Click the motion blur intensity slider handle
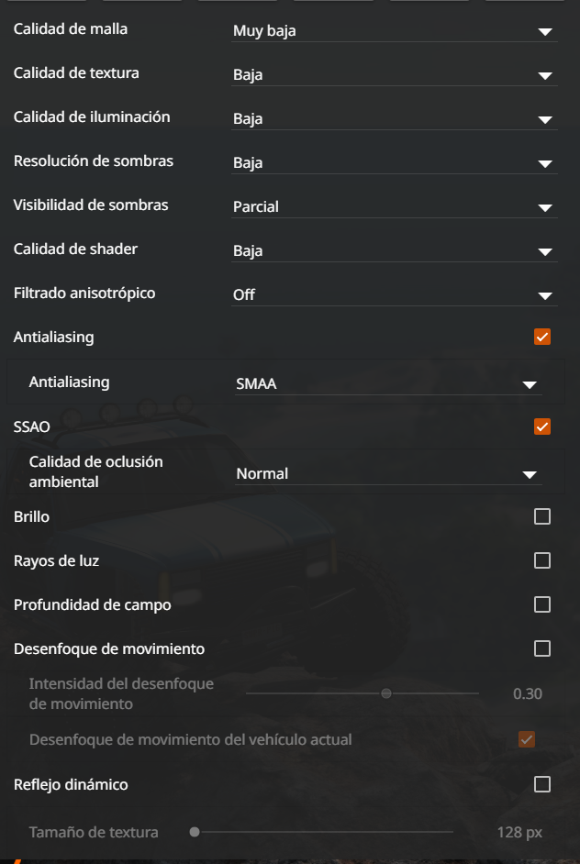Image resolution: width=580 pixels, height=864 pixels. pyautogui.click(x=386, y=693)
